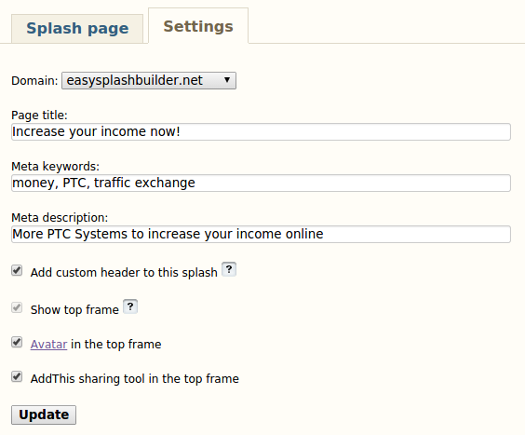The image size is (525, 435).
Task: Toggle AddThis sharing tool checkbox
Action: (x=17, y=376)
